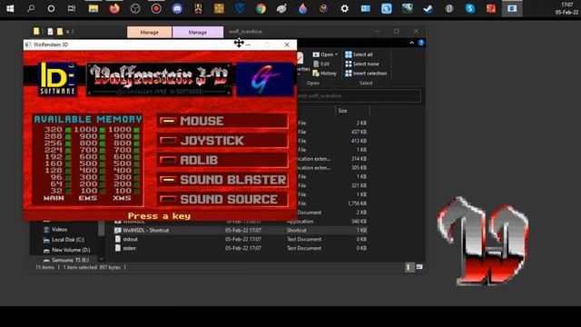This screenshot has width=581, height=327.
Task: Click History in Explorer Open group
Action: point(325,73)
